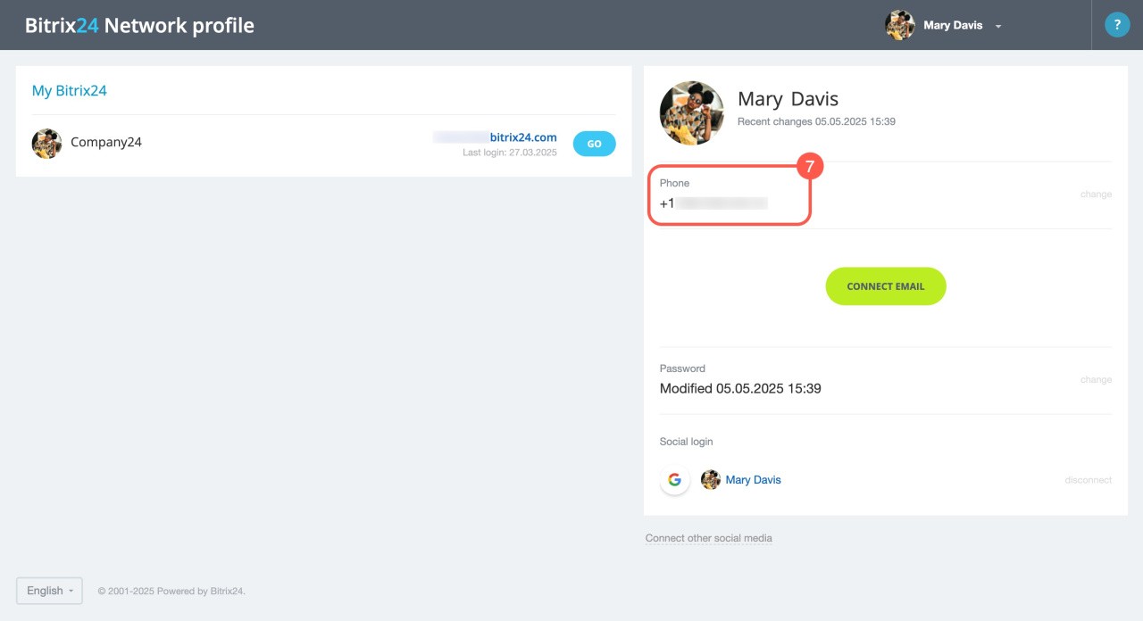Open the English language dropdown
The image size is (1143, 621).
pyautogui.click(x=49, y=591)
